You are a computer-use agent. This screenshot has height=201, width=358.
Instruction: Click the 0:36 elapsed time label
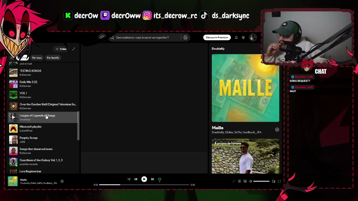click(96, 185)
